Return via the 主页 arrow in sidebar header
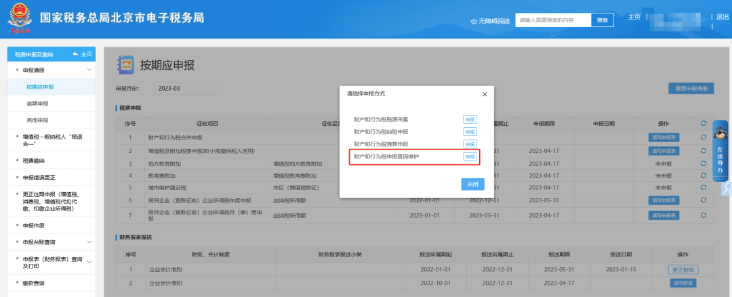 pos(75,55)
